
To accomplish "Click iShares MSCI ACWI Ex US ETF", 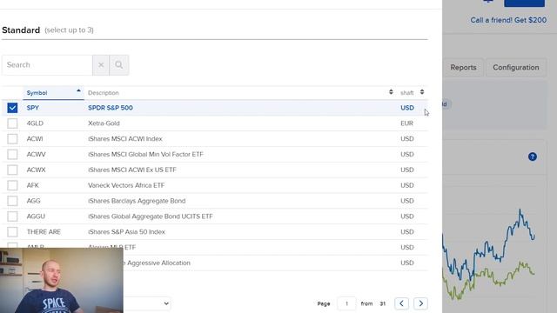I will pos(132,170).
